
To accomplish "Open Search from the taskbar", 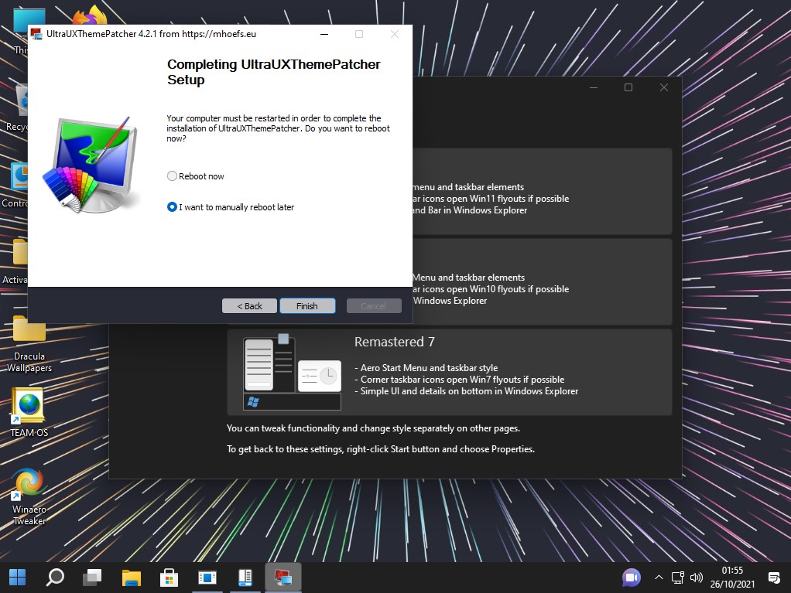I will pyautogui.click(x=55, y=578).
